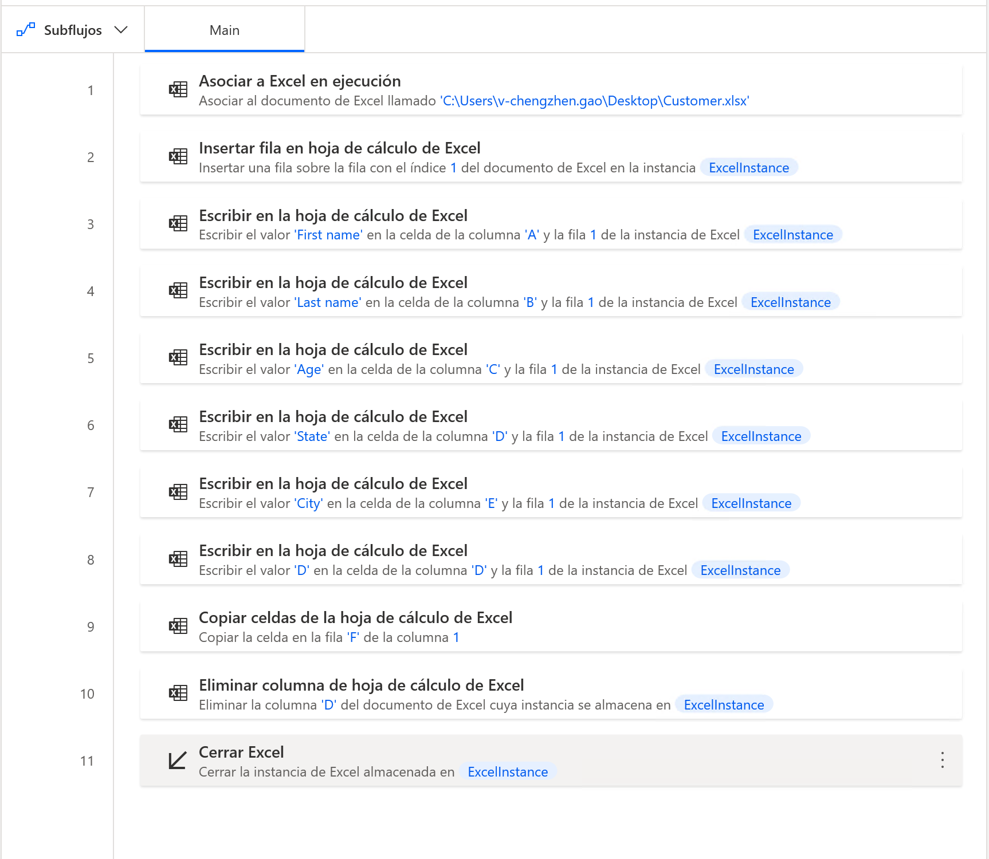Viewport: 989px width, 859px height.
Task: Open the Customer.xlsx file path link
Action: pos(595,101)
